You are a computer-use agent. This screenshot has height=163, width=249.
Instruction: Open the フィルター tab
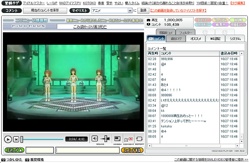coord(185,32)
